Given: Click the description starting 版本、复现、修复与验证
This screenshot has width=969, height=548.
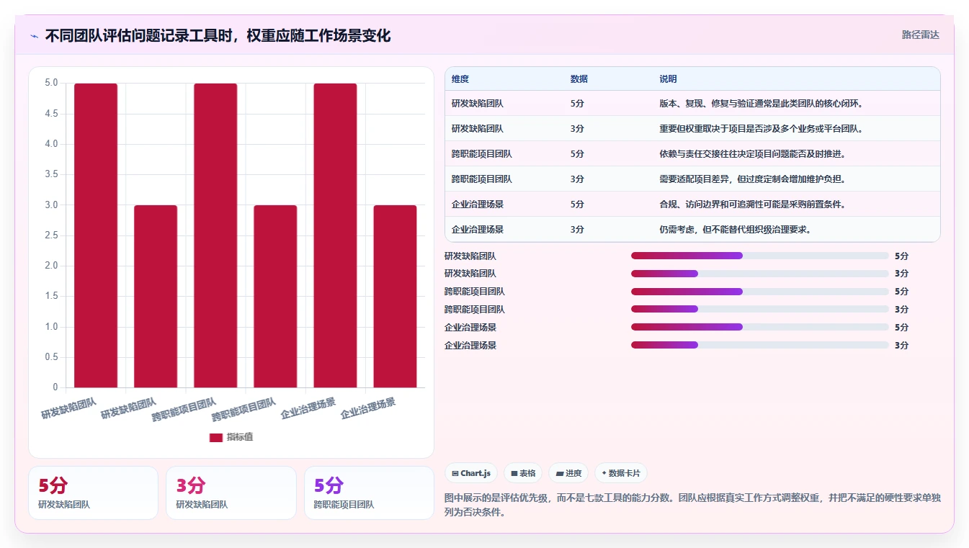Looking at the screenshot, I should coord(761,104).
